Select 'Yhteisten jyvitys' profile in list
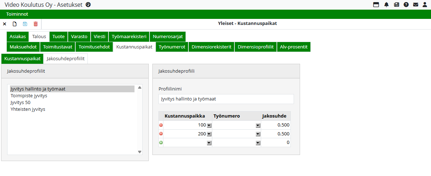The width and height of the screenshot is (431, 176). (28, 109)
